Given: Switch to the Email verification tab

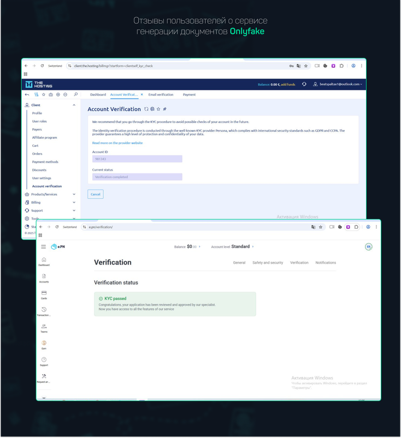Looking at the screenshot, I should (161, 95).
